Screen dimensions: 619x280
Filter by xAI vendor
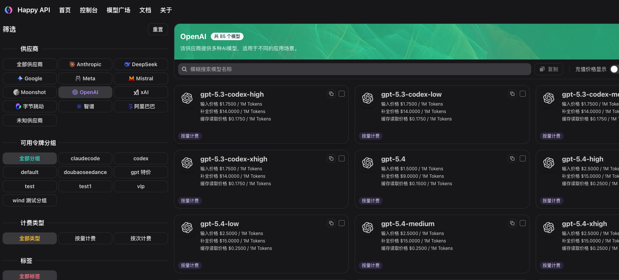pos(141,92)
